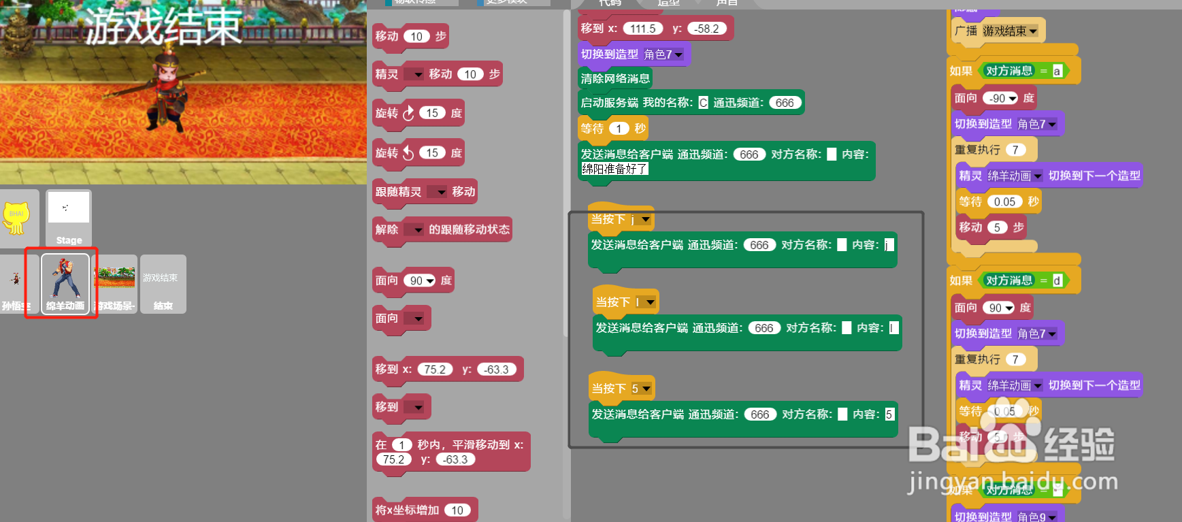Click the clockwise rotate arrow icon
1182x522 pixels.
[x=408, y=113]
